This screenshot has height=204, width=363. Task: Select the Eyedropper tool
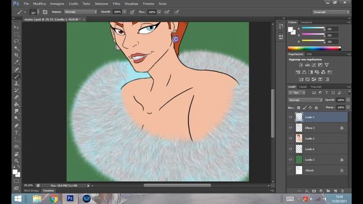coord(16,62)
